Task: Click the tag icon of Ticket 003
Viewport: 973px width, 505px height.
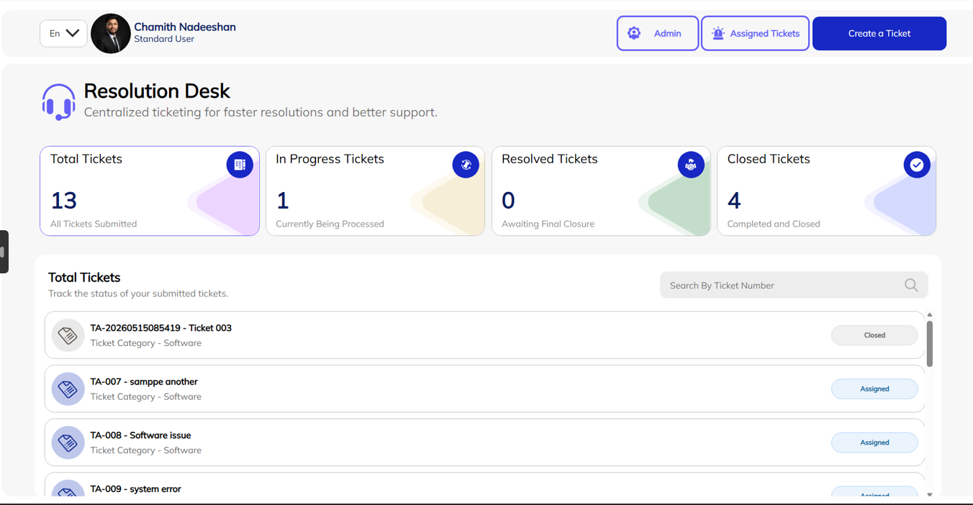Action: click(68, 335)
